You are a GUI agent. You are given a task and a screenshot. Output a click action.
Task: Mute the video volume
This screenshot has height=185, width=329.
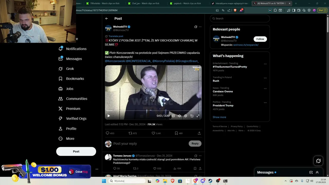(x=179, y=116)
